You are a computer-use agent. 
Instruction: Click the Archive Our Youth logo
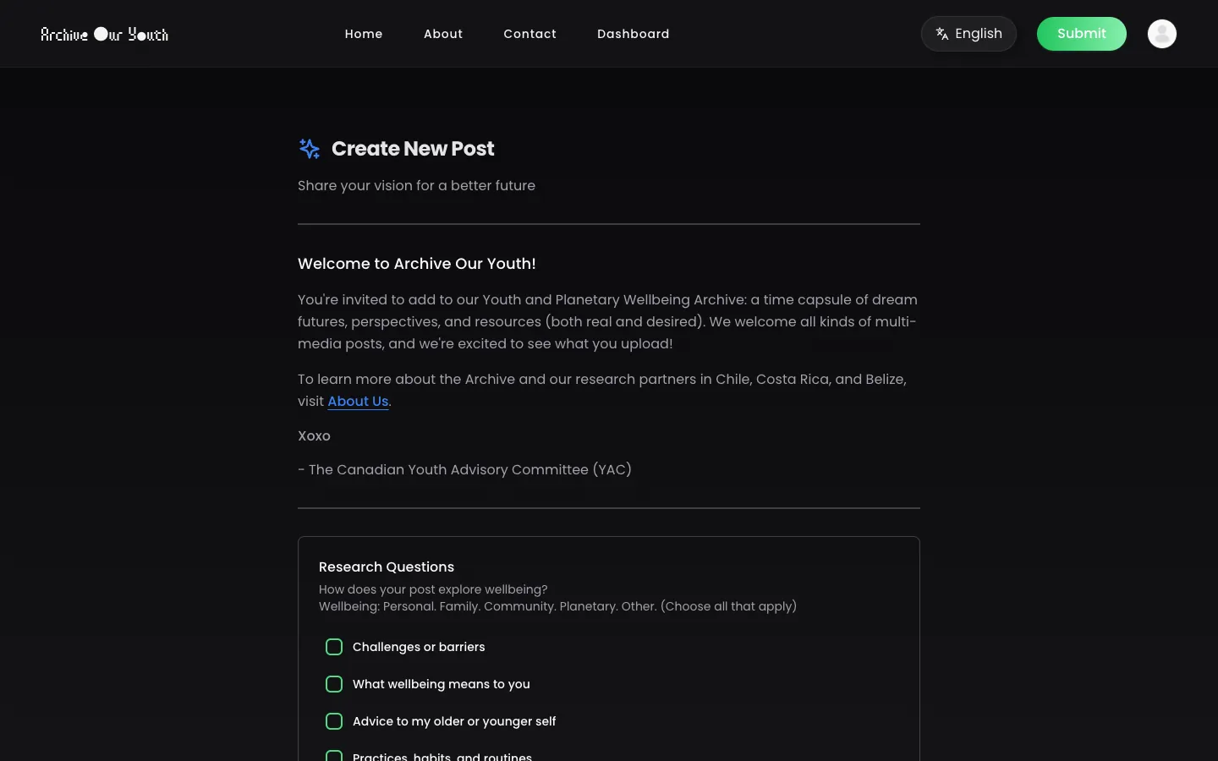coord(105,34)
